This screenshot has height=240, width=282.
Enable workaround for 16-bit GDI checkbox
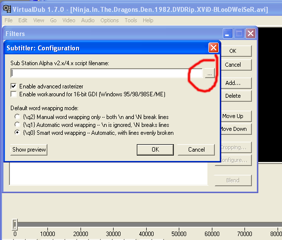coord(14,94)
